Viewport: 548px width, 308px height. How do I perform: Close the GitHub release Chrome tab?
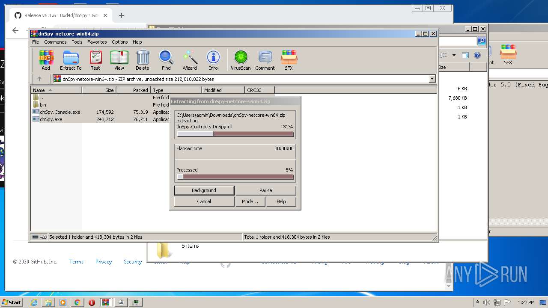click(105, 15)
